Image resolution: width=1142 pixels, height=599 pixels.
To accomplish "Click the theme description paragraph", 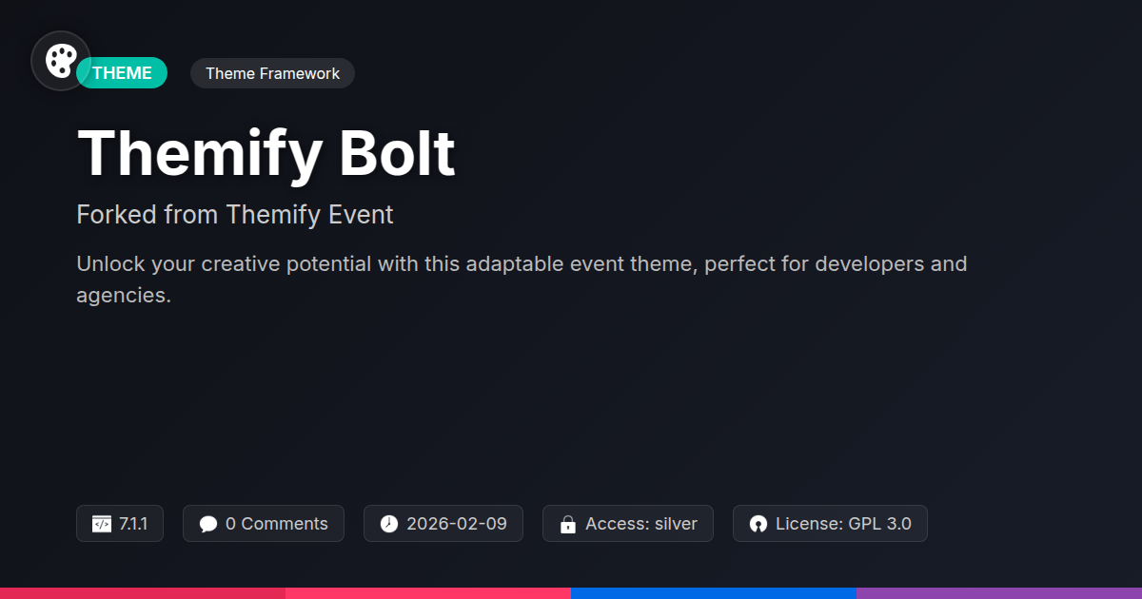I will point(522,279).
